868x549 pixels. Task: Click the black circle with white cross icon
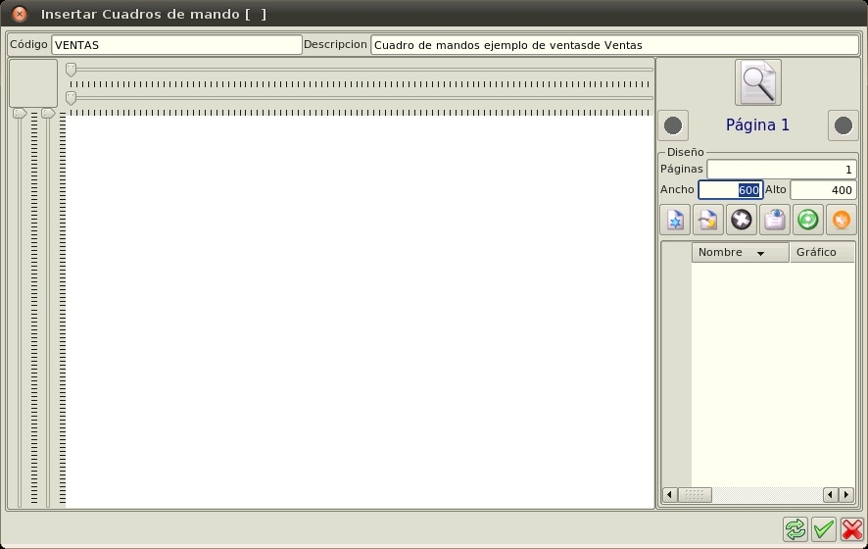742,220
